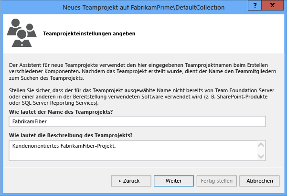The image size is (287, 196).
Task: Click label Wie lautet der Name des Teamprojekts?
Action: point(61,112)
